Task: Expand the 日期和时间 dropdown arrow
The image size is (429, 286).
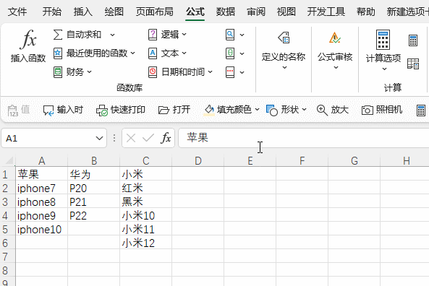Action: click(210, 71)
